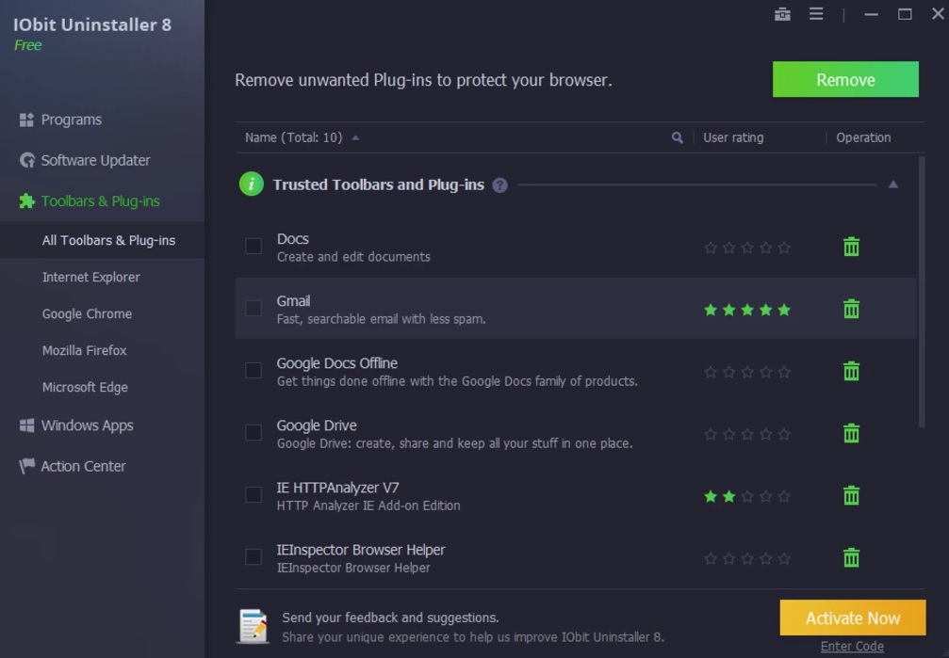Rate Google Drive using its stars

[747, 434]
